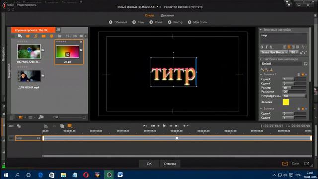Collapse the Настройки внешнего вида section
318x179 pixels.
[261, 59]
